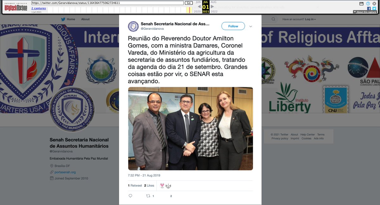
Task: Click the calendar icon by Joined September 2010
Action: point(52,178)
